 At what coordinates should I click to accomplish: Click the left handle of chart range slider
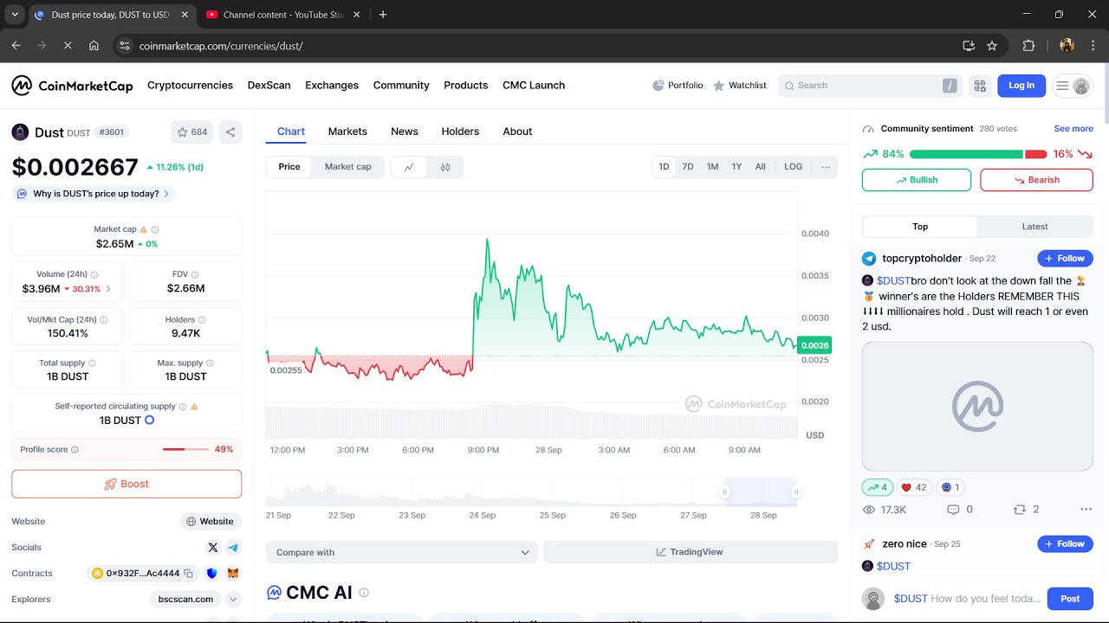click(x=725, y=491)
